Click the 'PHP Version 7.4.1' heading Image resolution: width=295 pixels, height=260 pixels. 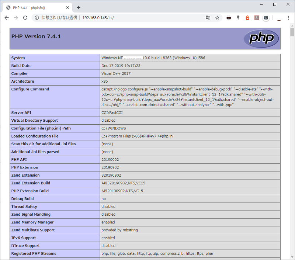pos(36,36)
